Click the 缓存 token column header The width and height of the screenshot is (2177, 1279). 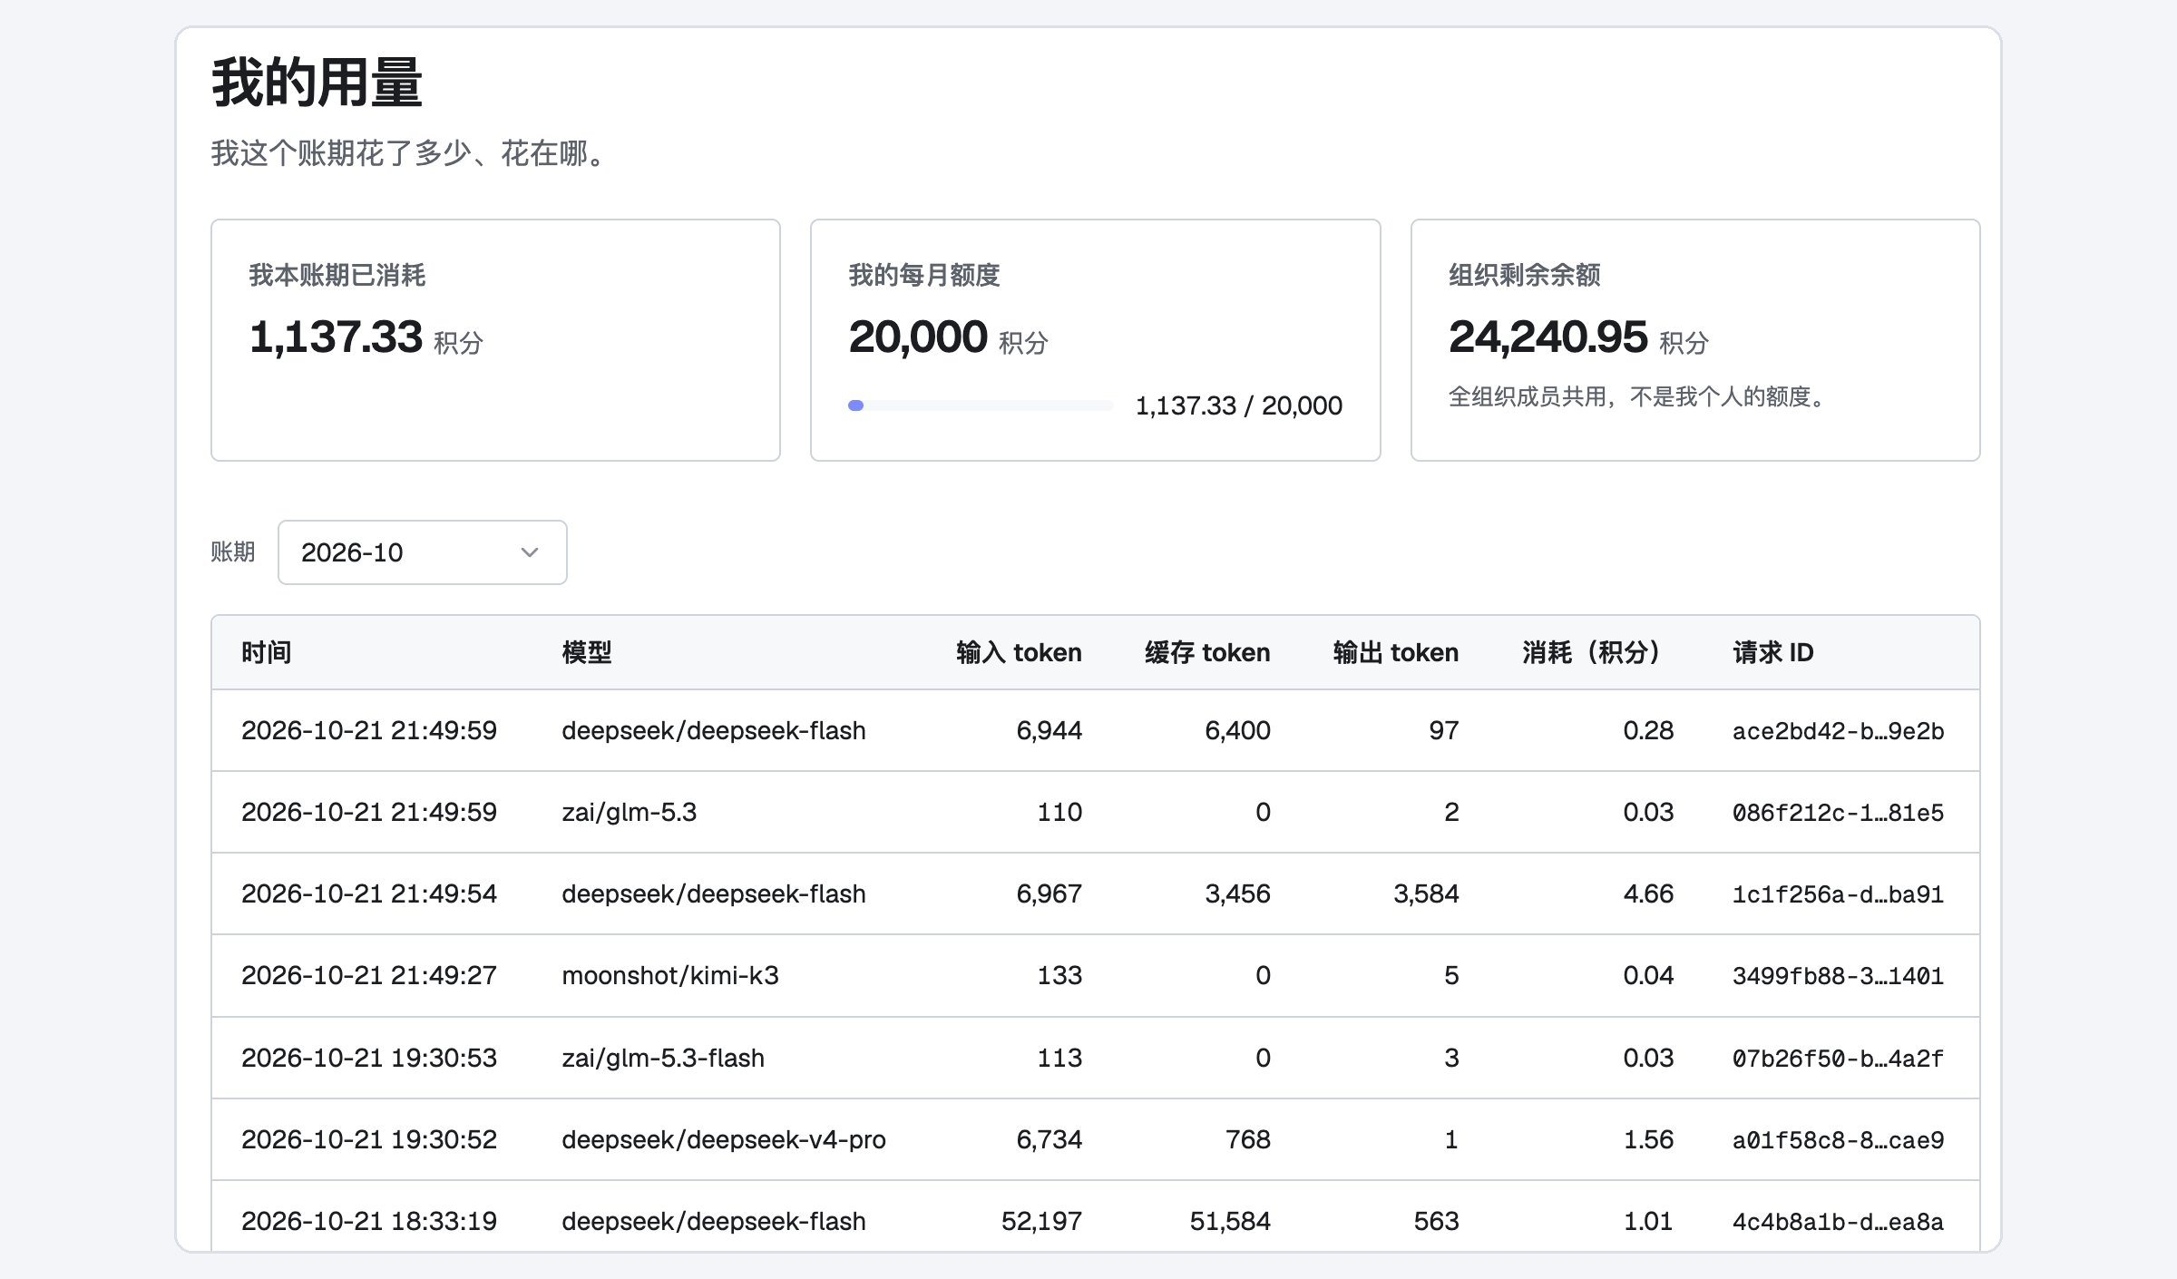[x=1207, y=652]
